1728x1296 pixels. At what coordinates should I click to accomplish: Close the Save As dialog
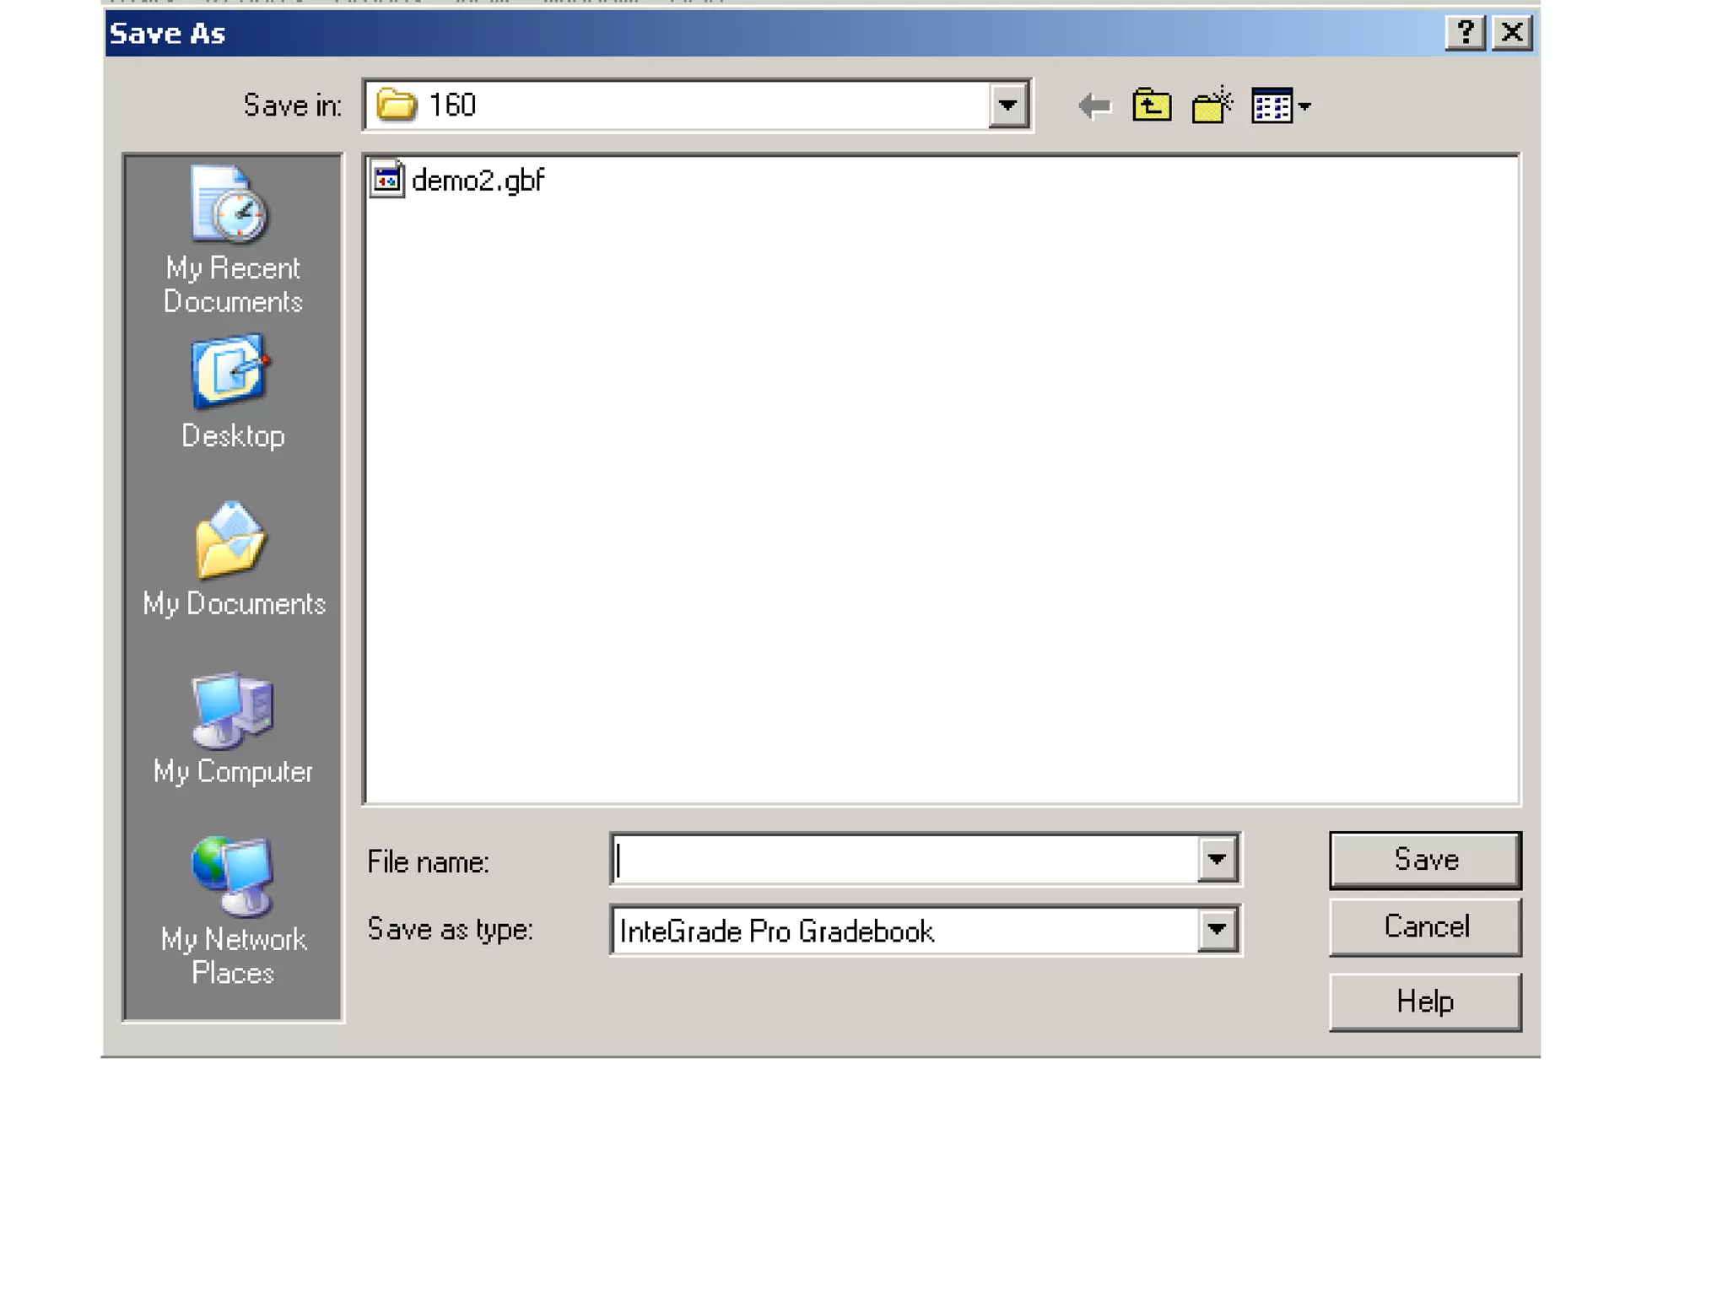click(1511, 33)
